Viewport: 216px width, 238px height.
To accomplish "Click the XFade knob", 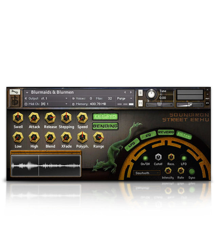I will click(66, 137).
